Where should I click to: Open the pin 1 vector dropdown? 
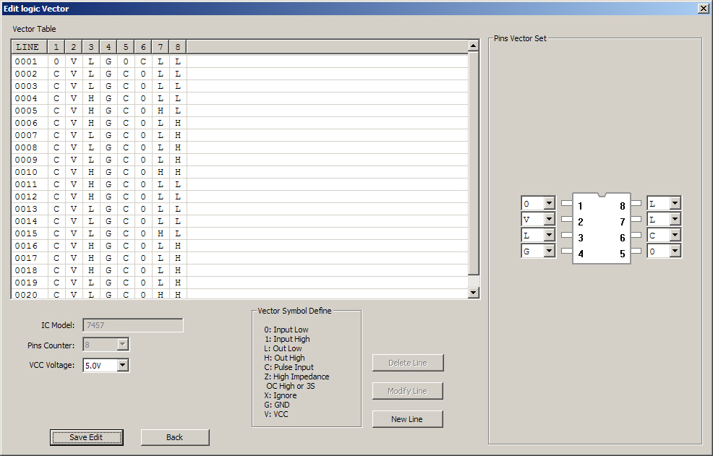click(549, 204)
